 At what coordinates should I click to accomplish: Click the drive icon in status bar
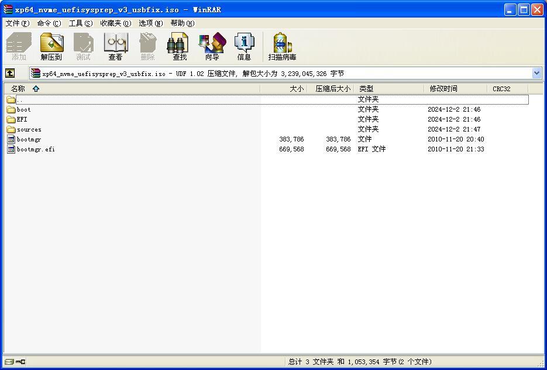[x=9, y=362]
